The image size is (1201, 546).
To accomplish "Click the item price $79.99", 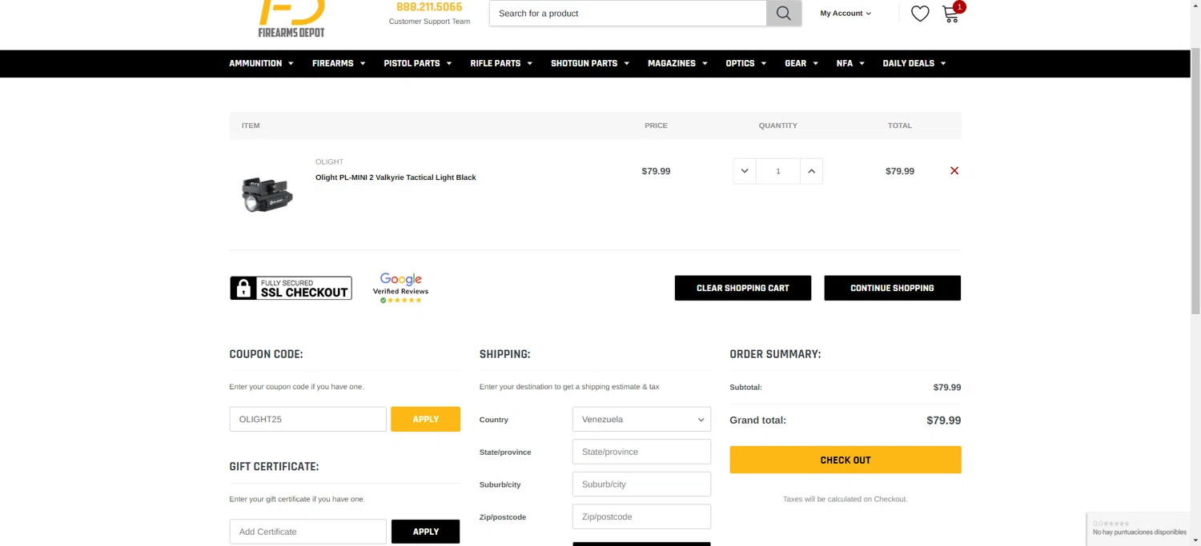I will [x=656, y=171].
